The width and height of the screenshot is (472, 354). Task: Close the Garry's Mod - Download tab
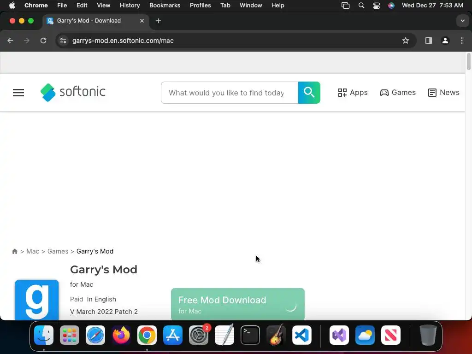click(142, 21)
